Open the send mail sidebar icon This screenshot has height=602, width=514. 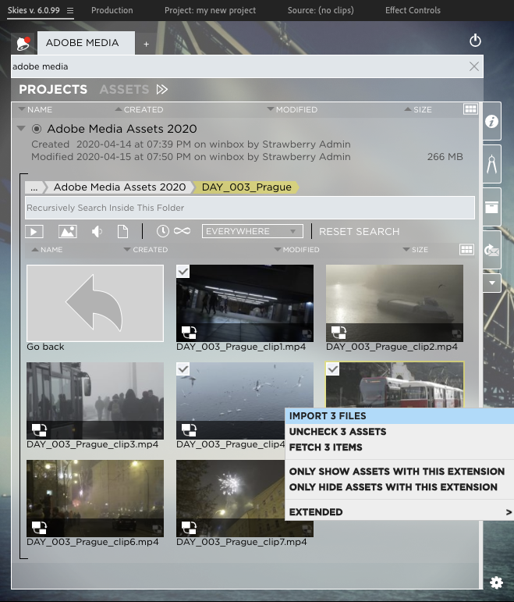coord(491,251)
